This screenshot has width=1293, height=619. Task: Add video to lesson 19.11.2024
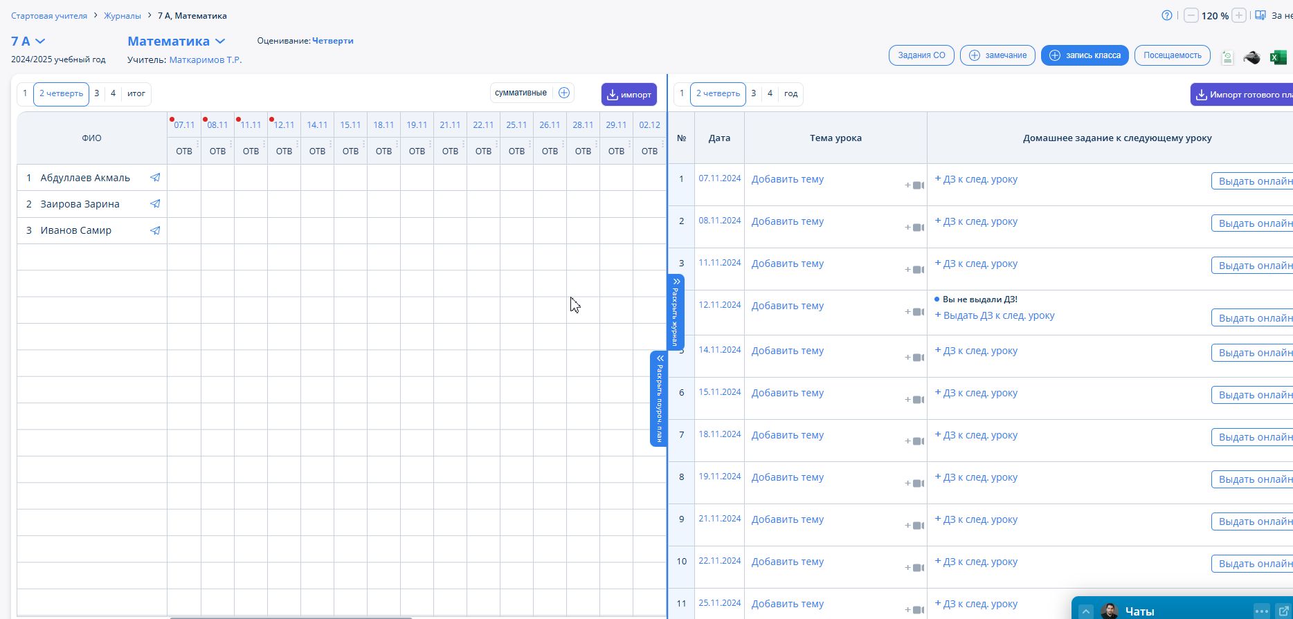click(914, 483)
